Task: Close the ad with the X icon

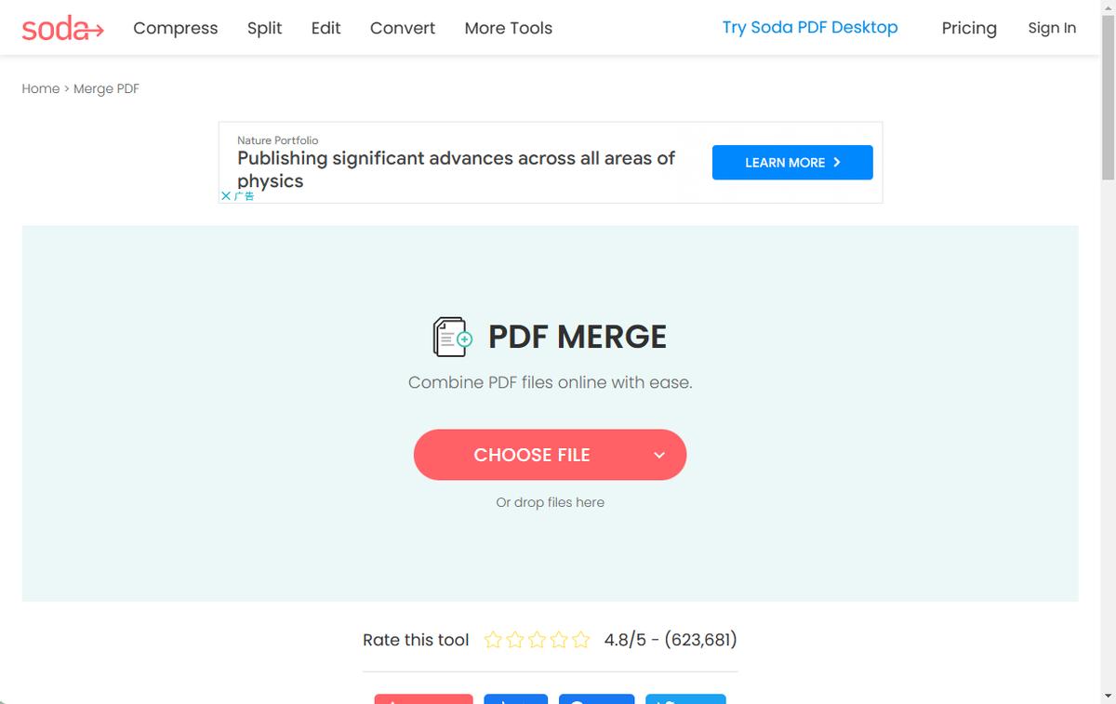Action: [226, 196]
